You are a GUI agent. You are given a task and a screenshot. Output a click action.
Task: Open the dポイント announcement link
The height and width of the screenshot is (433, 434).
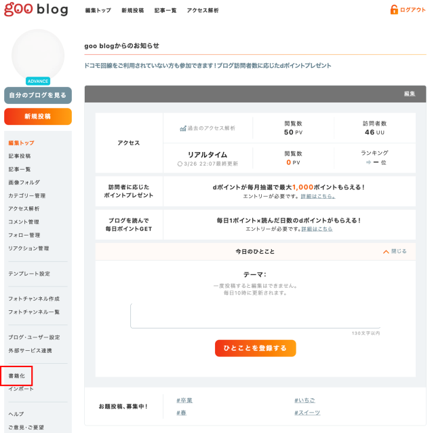pos(208,66)
